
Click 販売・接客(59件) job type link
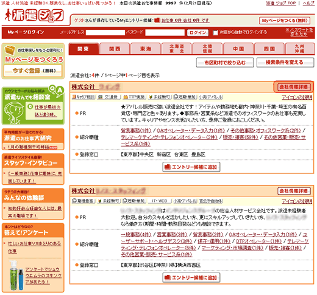[x=241, y=137]
